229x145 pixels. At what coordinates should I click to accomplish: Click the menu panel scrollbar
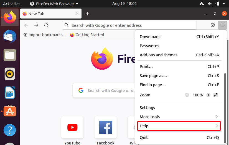pyautogui.click(x=225, y=108)
